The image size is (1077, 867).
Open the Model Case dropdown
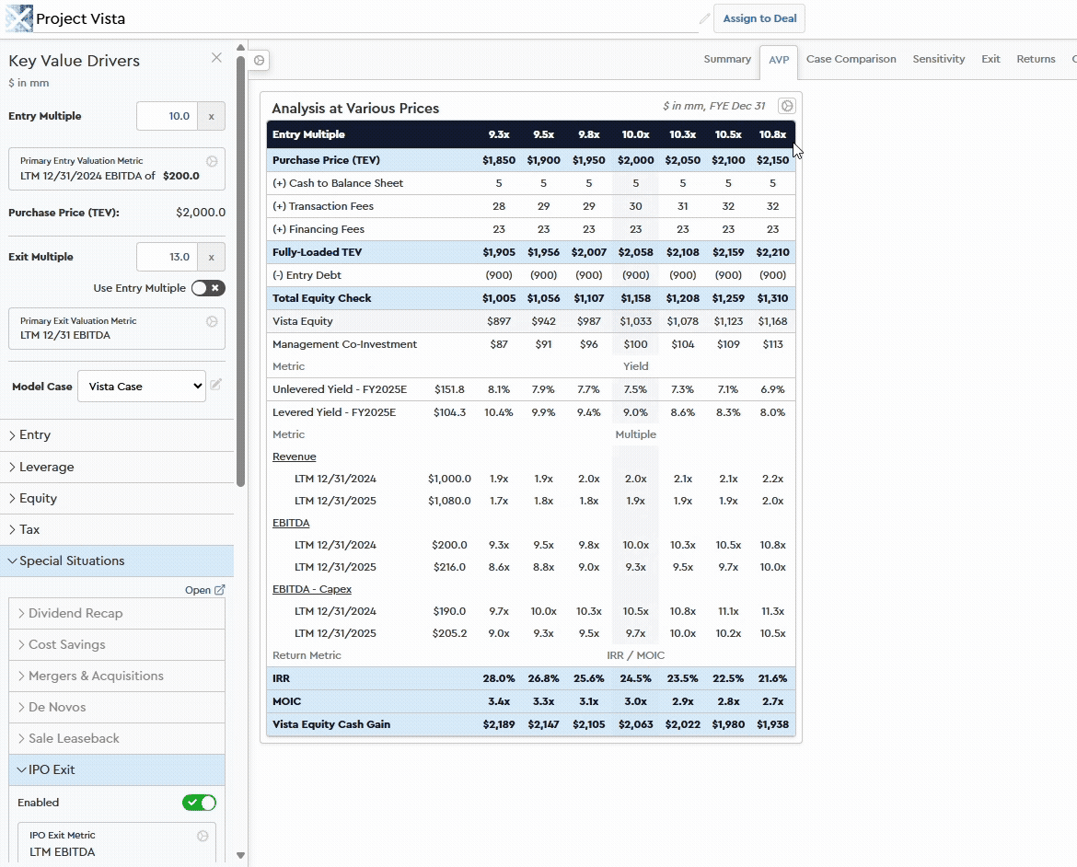click(142, 387)
